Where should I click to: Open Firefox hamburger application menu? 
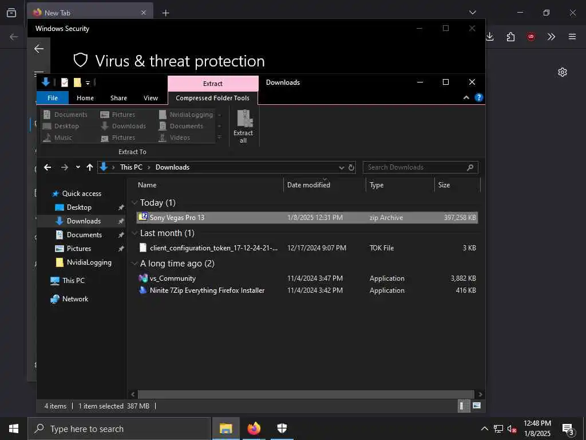coord(572,37)
